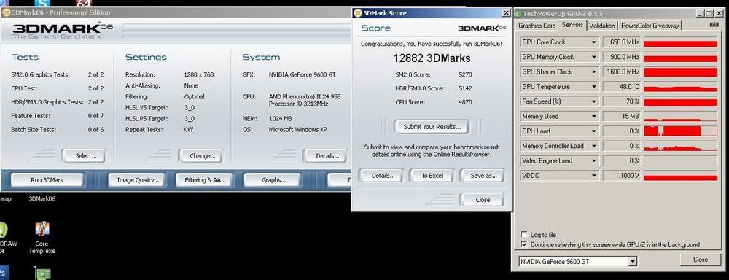Switch to the Validation tab
Image resolution: width=729 pixels, height=280 pixels.
(x=602, y=26)
